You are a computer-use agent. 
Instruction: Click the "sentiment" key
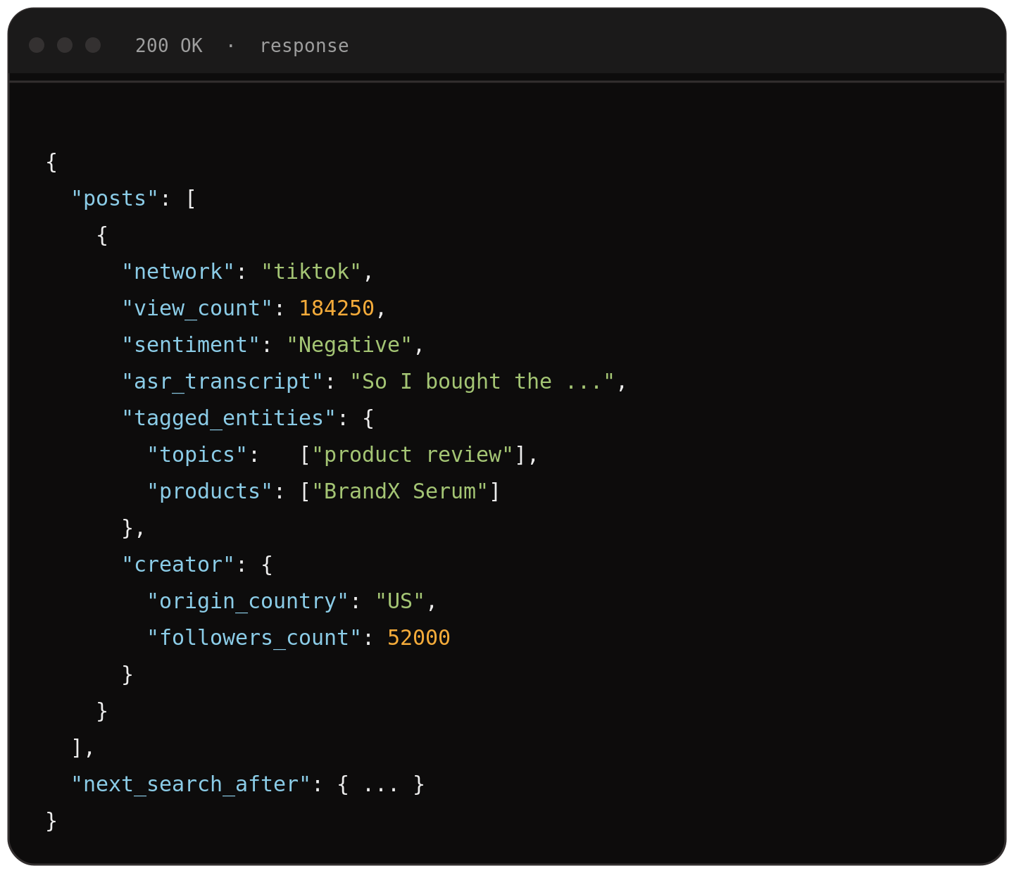pos(191,345)
